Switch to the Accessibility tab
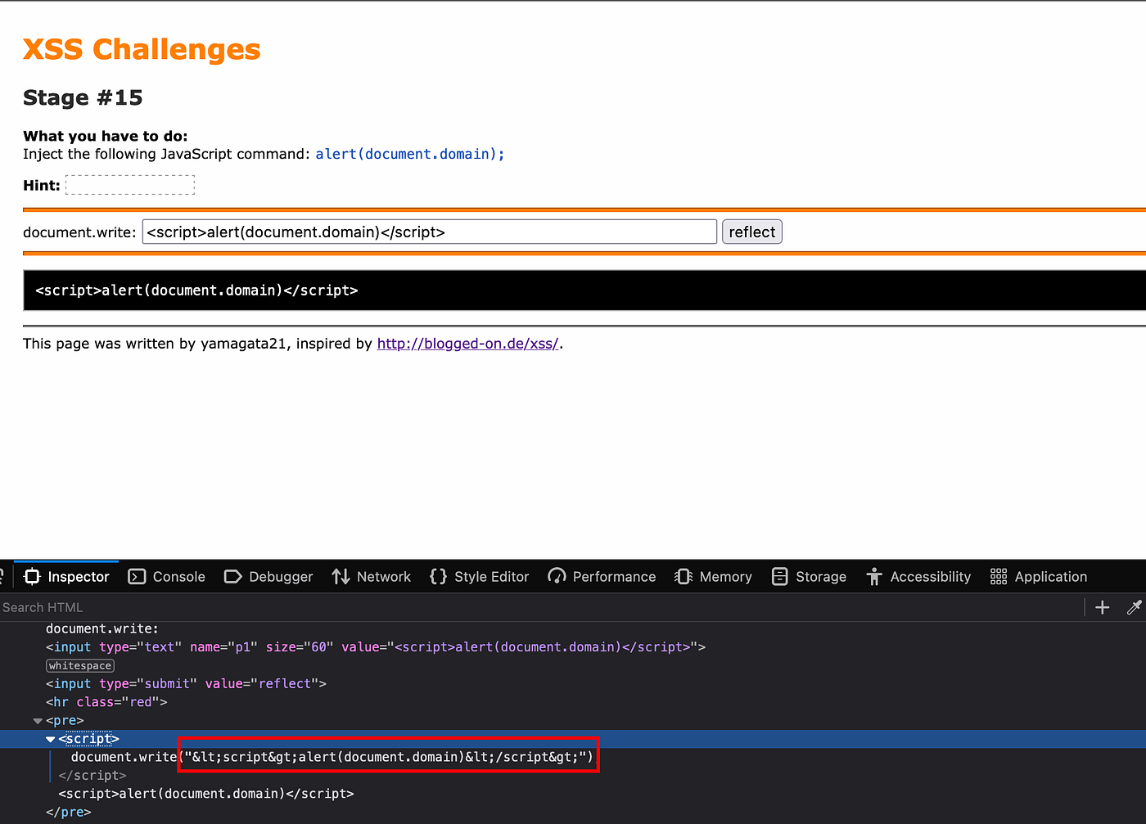The image size is (1146, 824). (x=918, y=577)
